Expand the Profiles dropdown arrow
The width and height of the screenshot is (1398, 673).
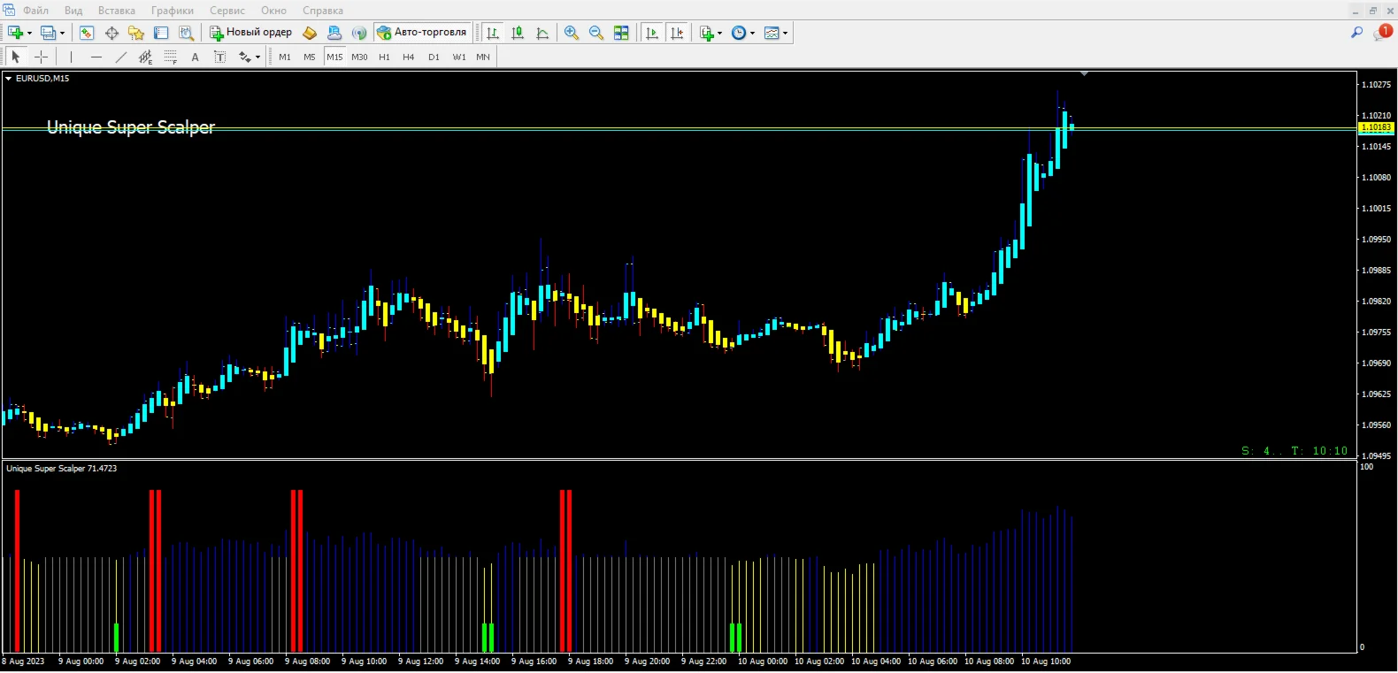pos(62,34)
